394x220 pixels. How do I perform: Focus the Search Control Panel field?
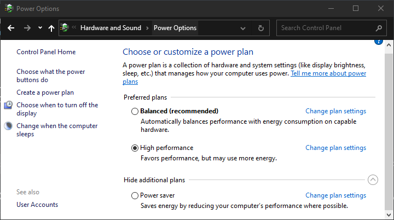point(332,28)
